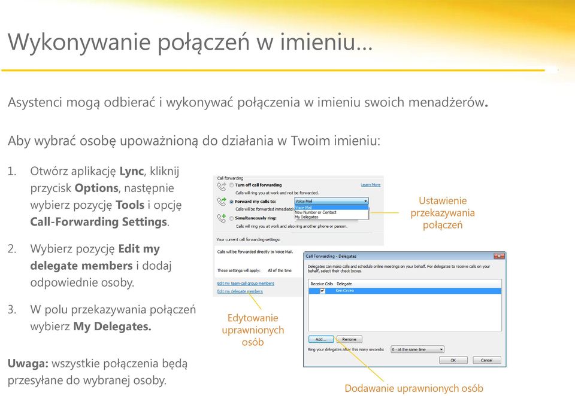Click the bold 'My Delegates.' text in step 3
The height and width of the screenshot is (396, 575).
[x=112, y=327]
